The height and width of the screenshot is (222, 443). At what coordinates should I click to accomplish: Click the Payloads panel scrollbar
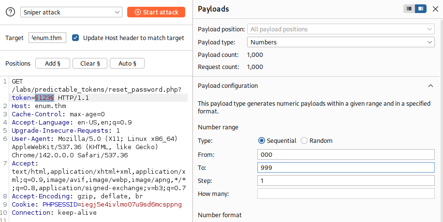click(441, 120)
